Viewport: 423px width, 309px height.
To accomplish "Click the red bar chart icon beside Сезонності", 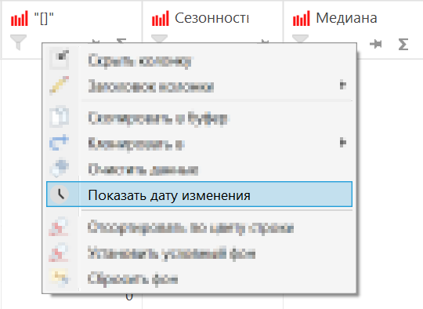I will (161, 18).
